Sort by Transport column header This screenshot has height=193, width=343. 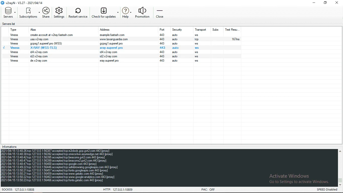tap(202, 30)
